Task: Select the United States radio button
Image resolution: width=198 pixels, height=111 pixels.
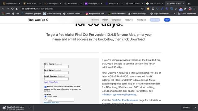Action: click(45, 97)
